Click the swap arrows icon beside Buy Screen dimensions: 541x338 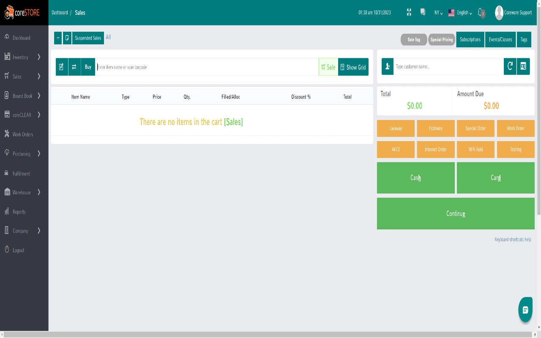pos(74,67)
